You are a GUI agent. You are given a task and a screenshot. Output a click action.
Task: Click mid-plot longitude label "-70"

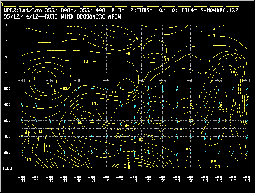pos(78,81)
